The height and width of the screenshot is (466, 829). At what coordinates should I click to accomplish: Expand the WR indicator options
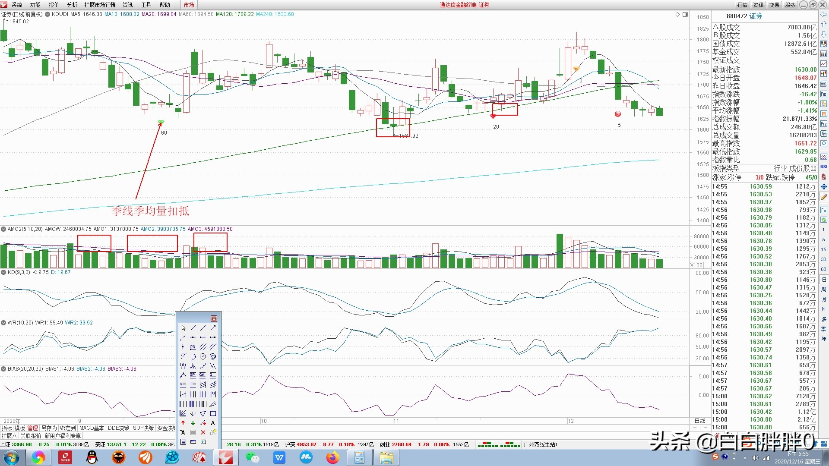tap(3, 322)
